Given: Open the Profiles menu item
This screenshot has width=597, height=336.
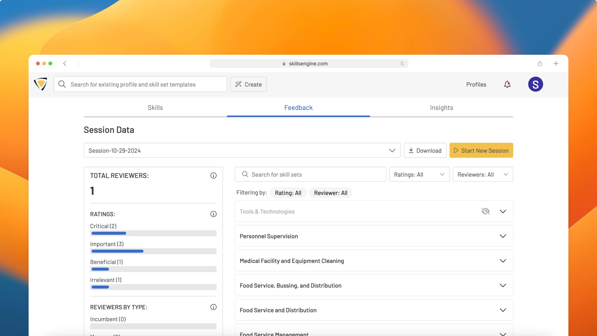Looking at the screenshot, I should tap(476, 84).
